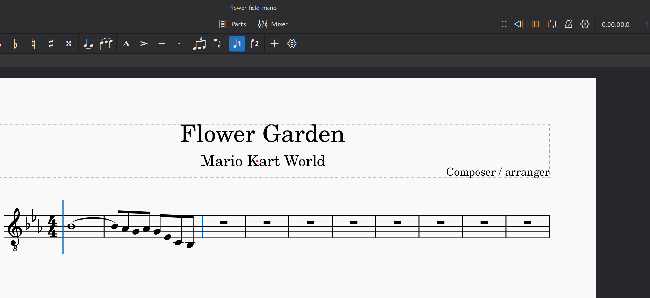
Task: Open playback settings gear
Action: (x=585, y=24)
